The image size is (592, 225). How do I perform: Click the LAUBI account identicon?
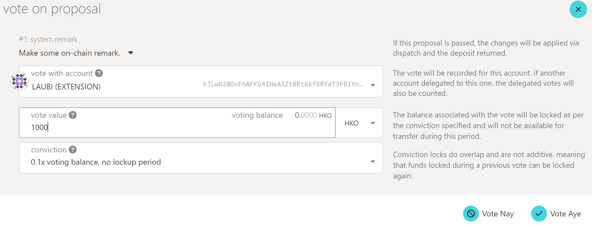[19, 81]
